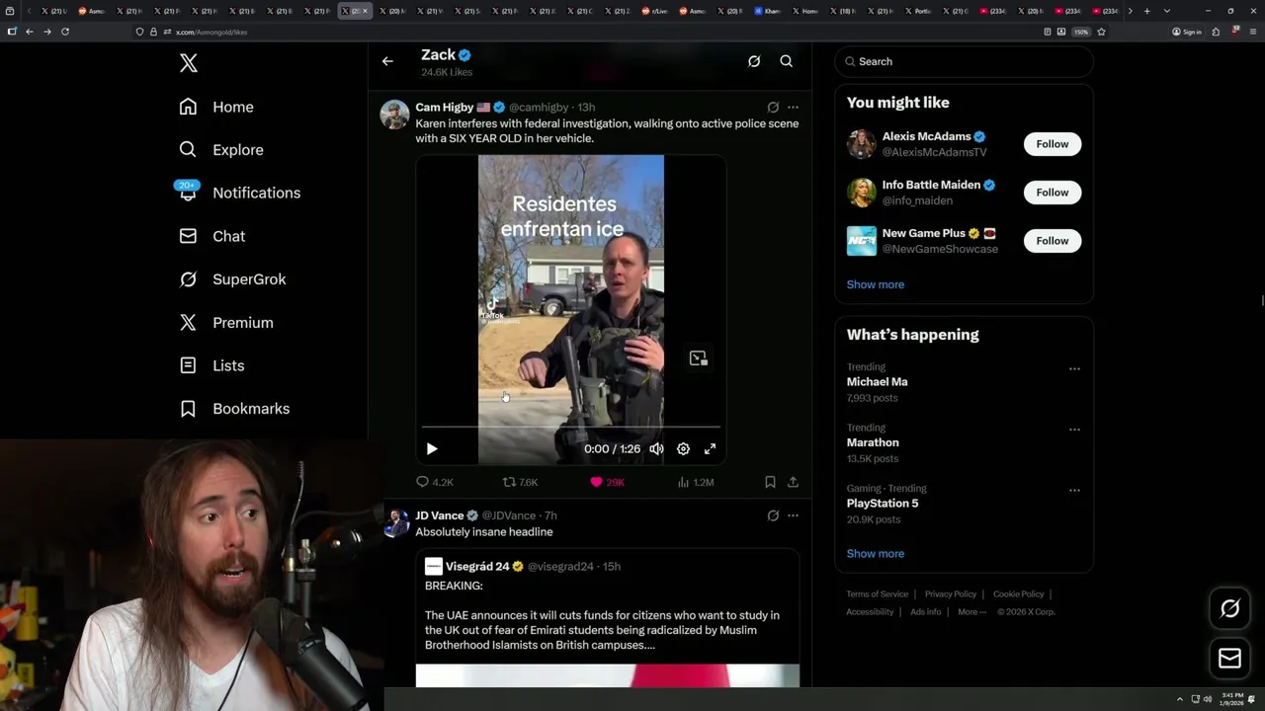Click Grok explain icon on Cam Higby post
Viewport: 1265px width, 711px height.
click(773, 107)
